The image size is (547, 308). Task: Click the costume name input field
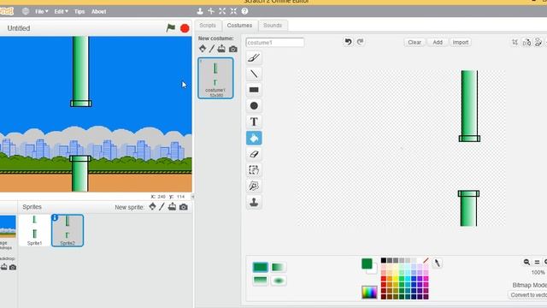[275, 43]
